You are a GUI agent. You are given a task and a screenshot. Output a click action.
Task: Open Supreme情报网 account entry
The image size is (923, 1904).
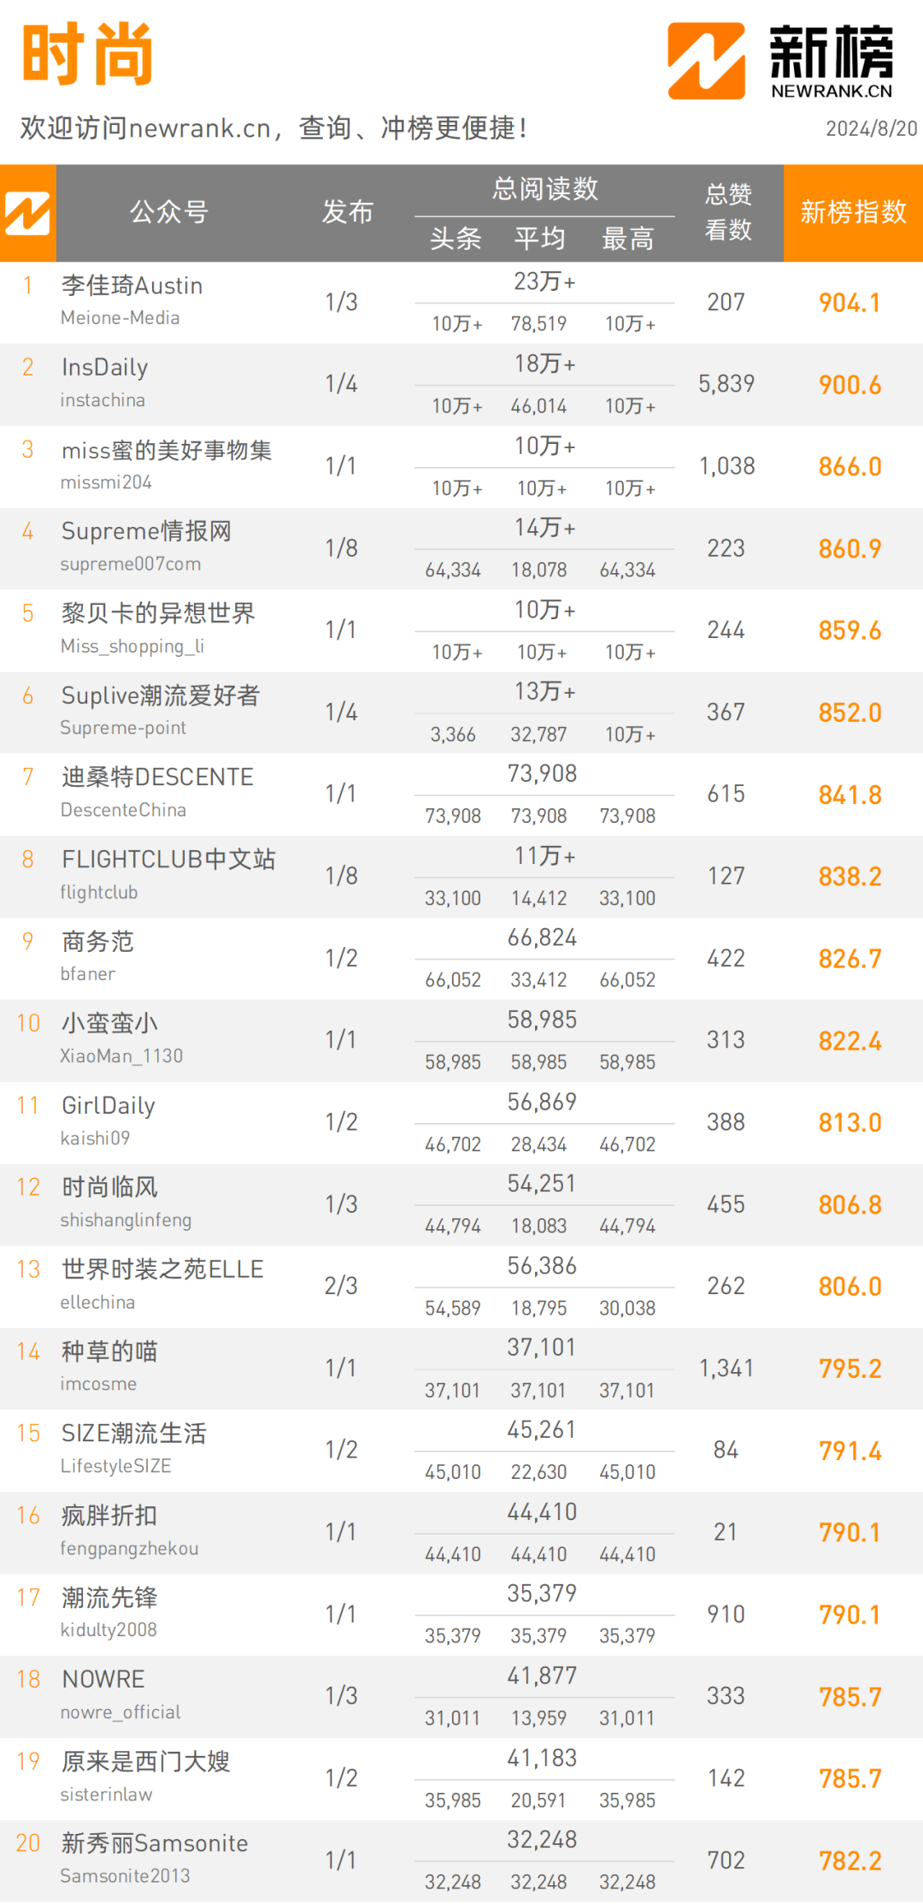coord(146,531)
